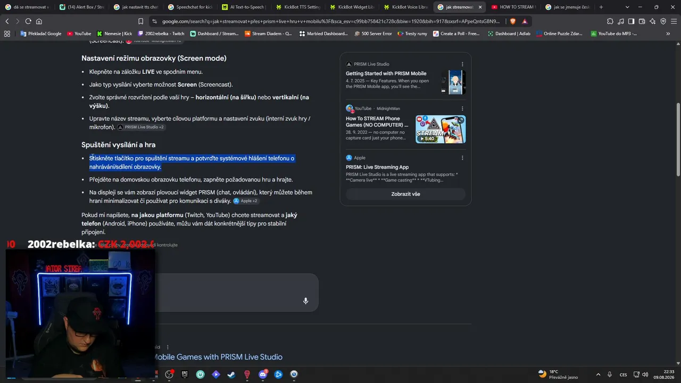Switch to the 'Speechchat for kick' tab

click(x=190, y=7)
